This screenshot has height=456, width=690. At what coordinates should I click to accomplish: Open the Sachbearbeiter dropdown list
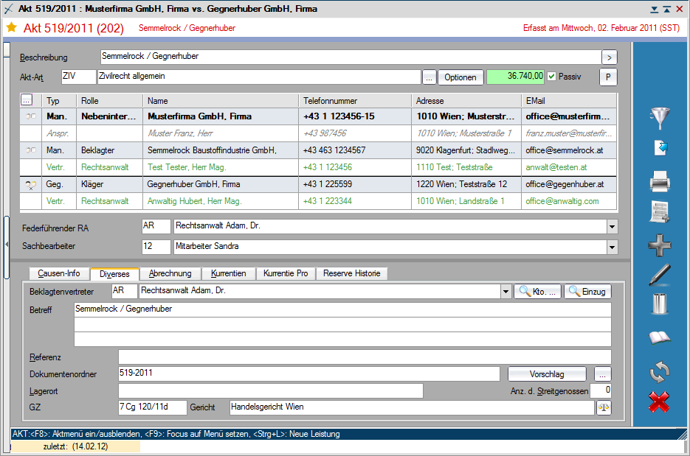612,247
